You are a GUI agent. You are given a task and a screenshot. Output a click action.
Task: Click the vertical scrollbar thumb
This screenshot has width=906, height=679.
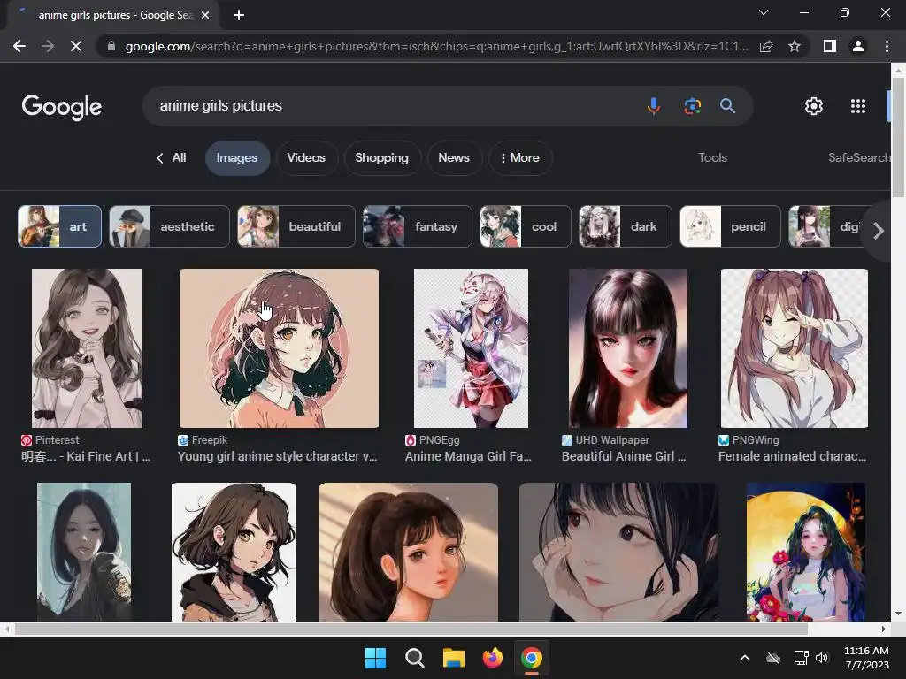898,137
